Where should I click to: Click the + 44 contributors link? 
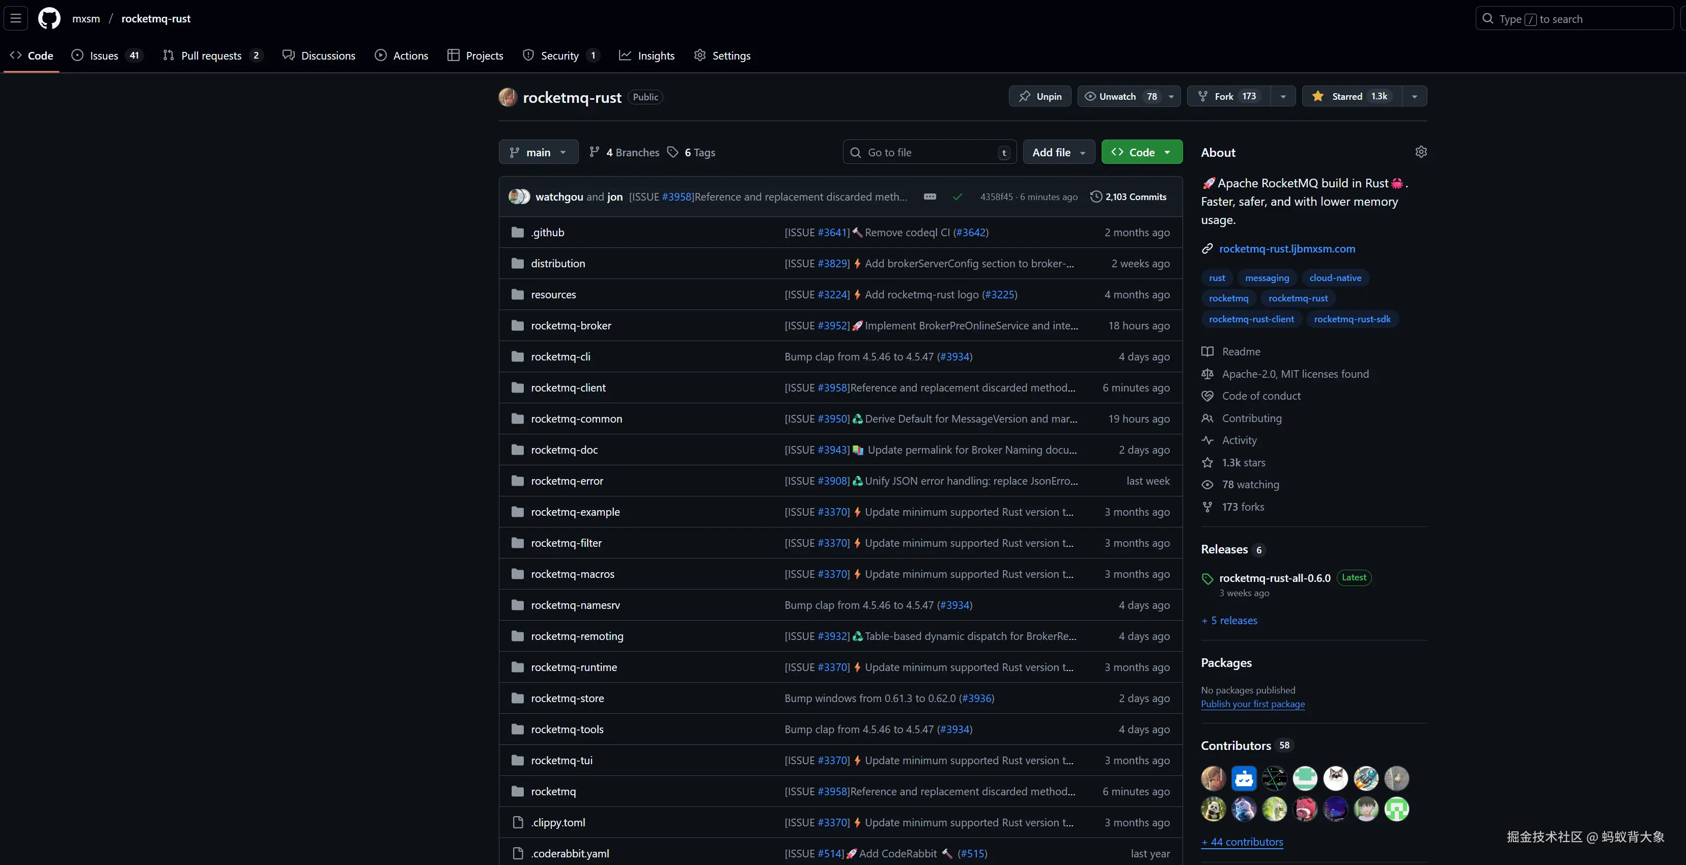coord(1242,842)
